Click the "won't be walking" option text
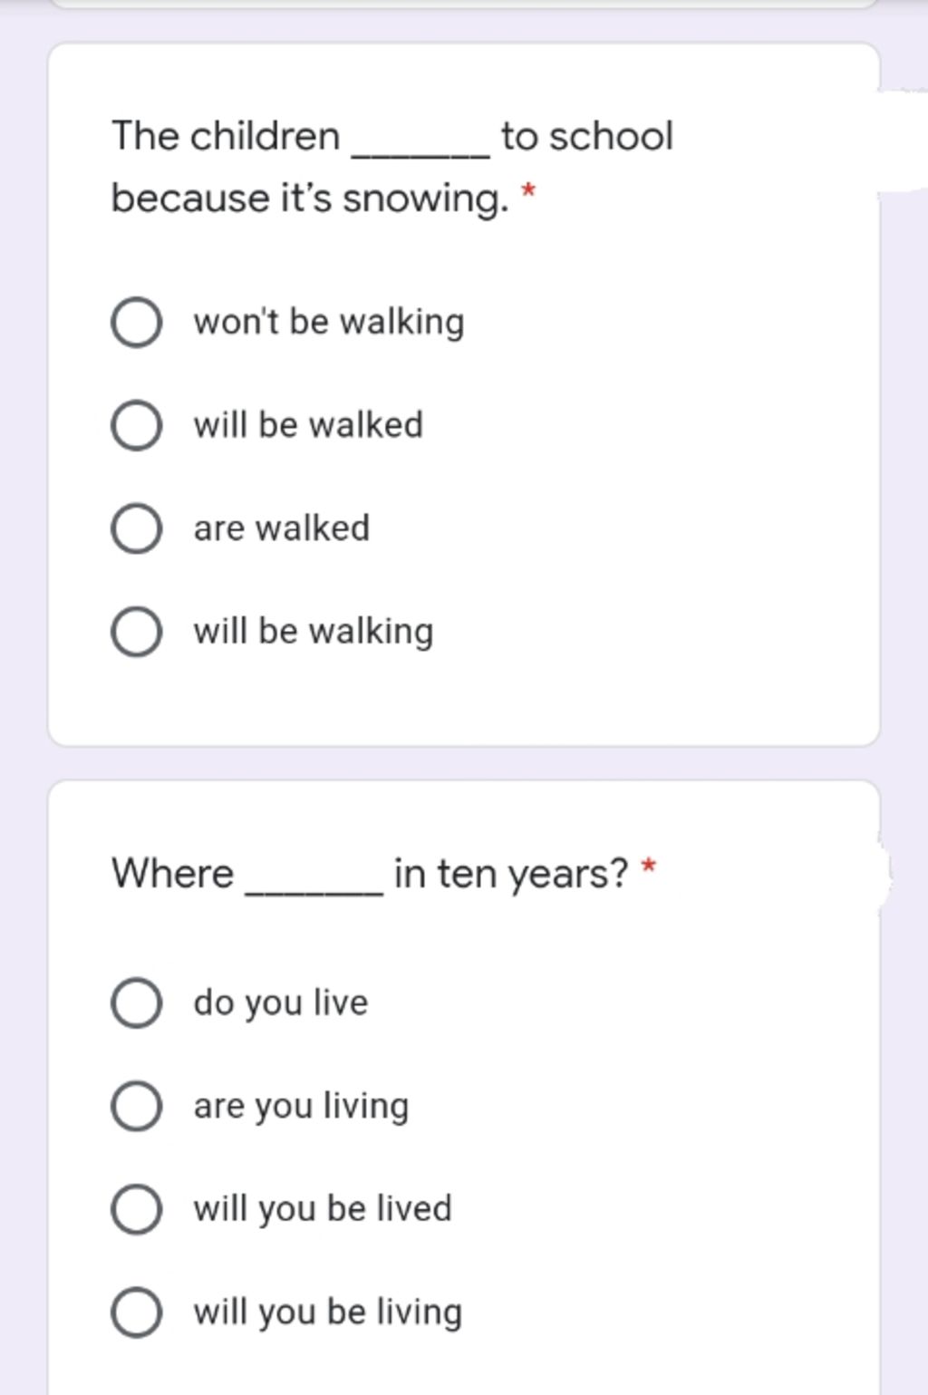This screenshot has height=1395, width=928. [329, 322]
